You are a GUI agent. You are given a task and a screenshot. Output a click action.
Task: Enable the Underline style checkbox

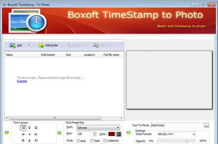(105, 141)
